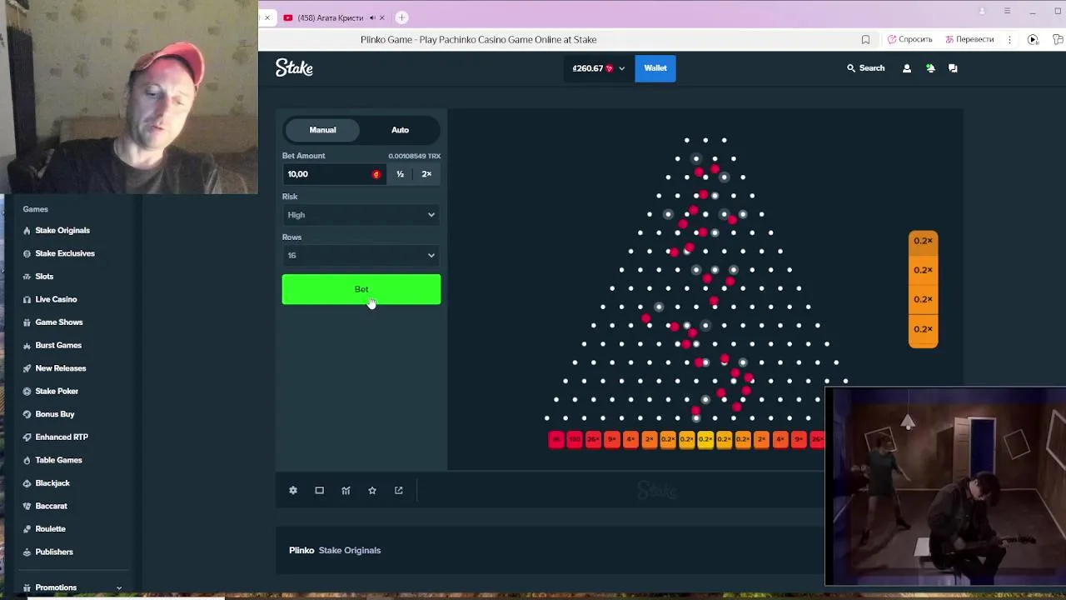The width and height of the screenshot is (1066, 600).
Task: Open the browser kebab menu beside Перевести
Action: (x=1009, y=39)
